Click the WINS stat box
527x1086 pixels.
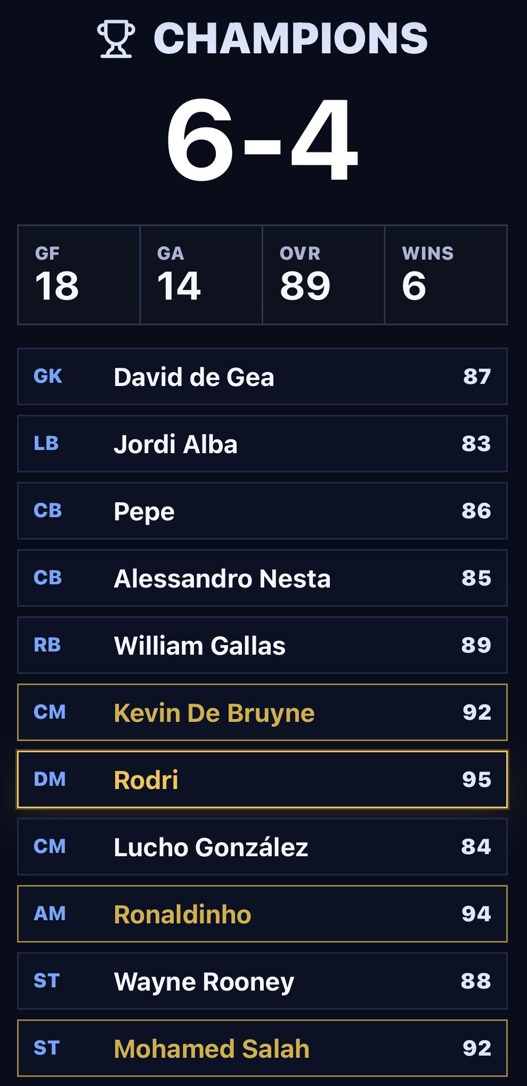446,275
